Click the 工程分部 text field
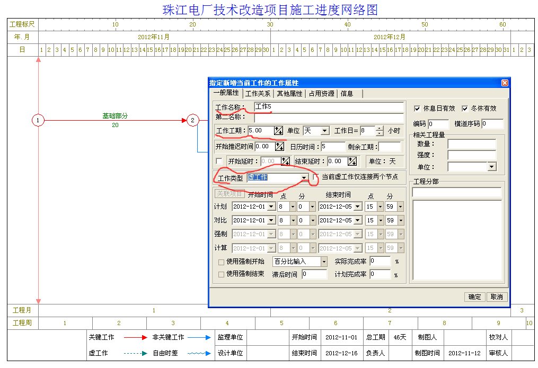The image size is (538, 368). (457, 192)
